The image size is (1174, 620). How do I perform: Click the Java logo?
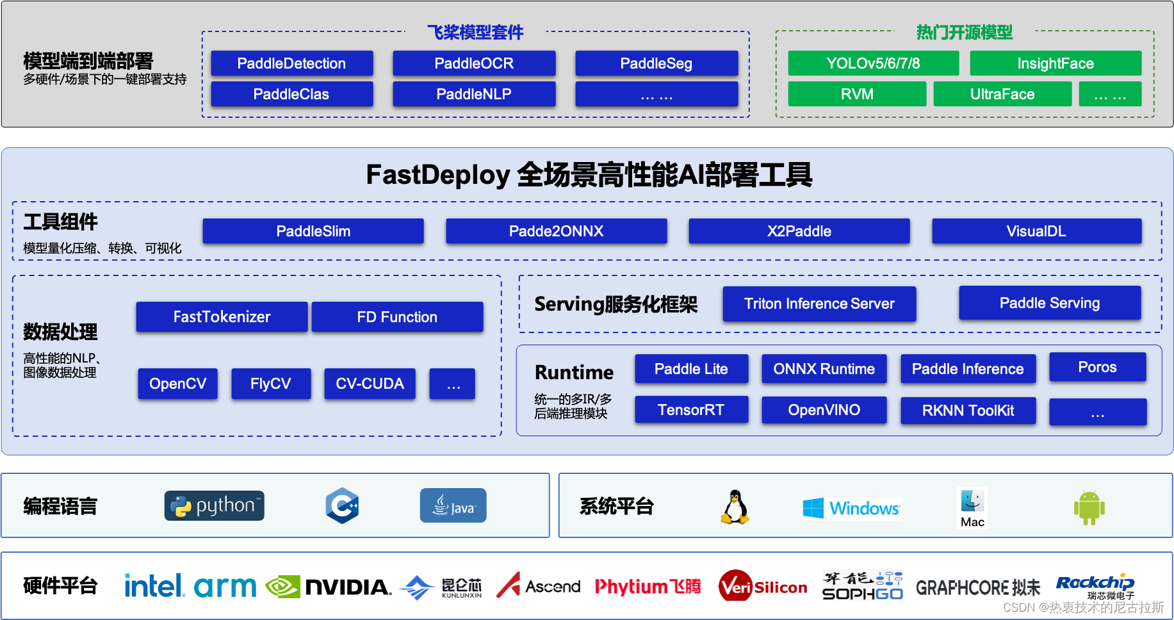coord(453,505)
